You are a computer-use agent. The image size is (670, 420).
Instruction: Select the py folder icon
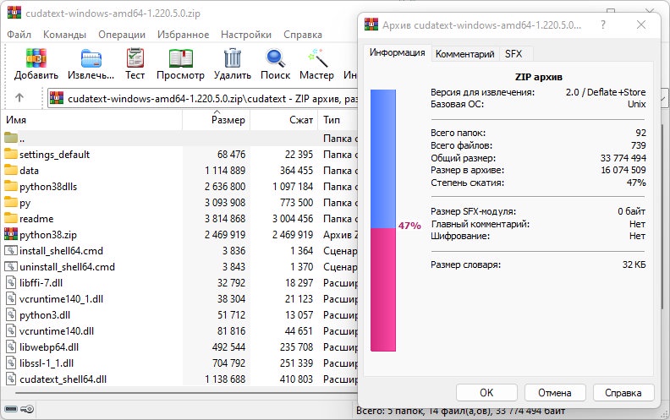click(x=11, y=202)
